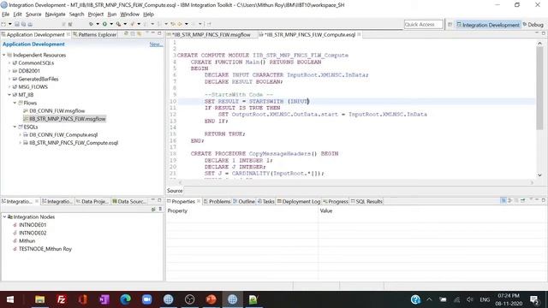
Task: Click the green Run toolbar icon
Action: [x=104, y=24]
